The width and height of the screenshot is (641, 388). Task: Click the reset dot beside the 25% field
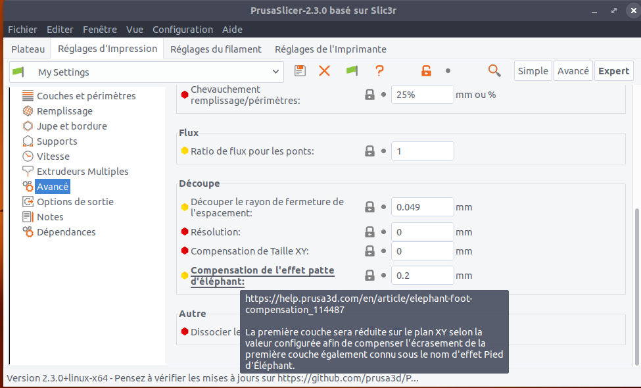[x=383, y=95]
